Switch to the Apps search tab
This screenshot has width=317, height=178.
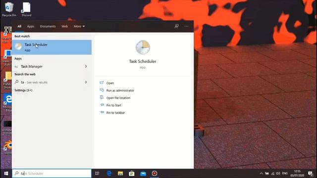(31, 26)
